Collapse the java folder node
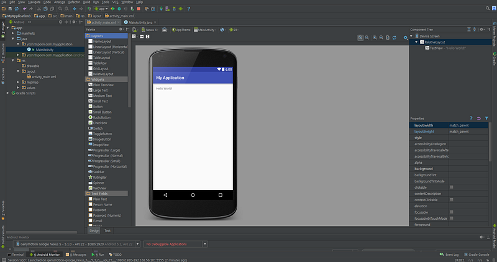497x262 pixels. pos(13,38)
